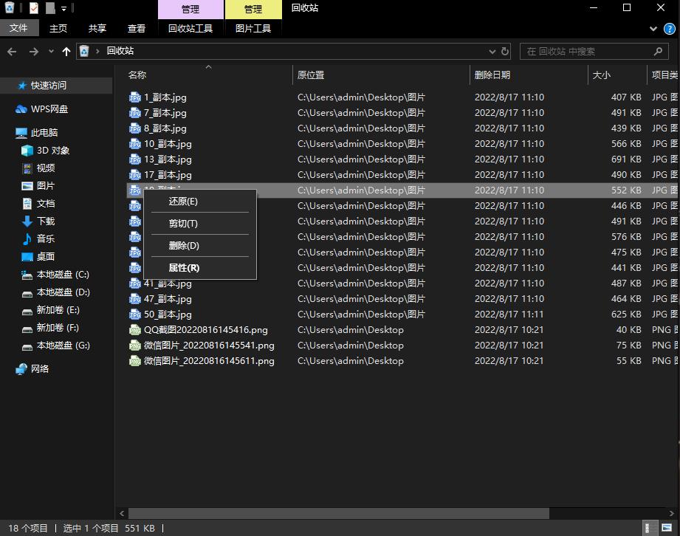The height and width of the screenshot is (536, 680).
Task: Open the 文档 folder in sidebar
Action: [x=45, y=203]
